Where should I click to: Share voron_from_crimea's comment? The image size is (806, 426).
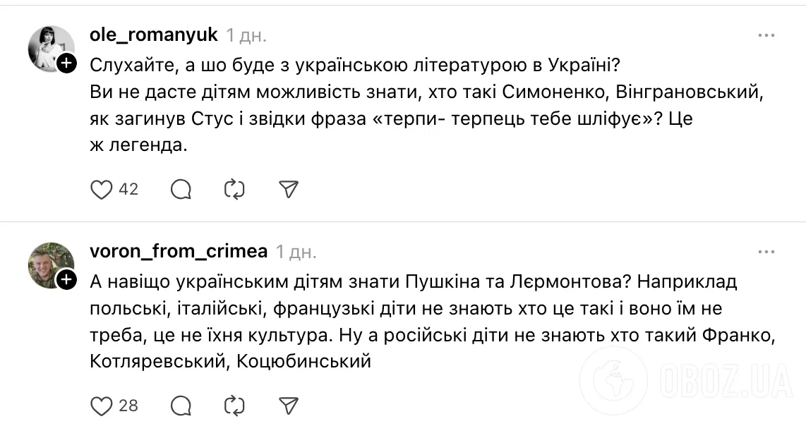tap(287, 406)
